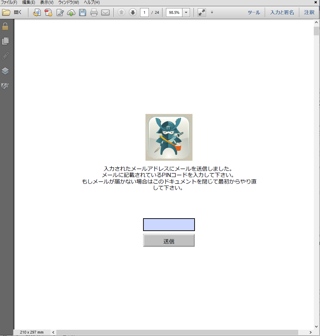The width and height of the screenshot is (320, 336).
Task: Switch to the 注釈 pane
Action: (x=309, y=12)
